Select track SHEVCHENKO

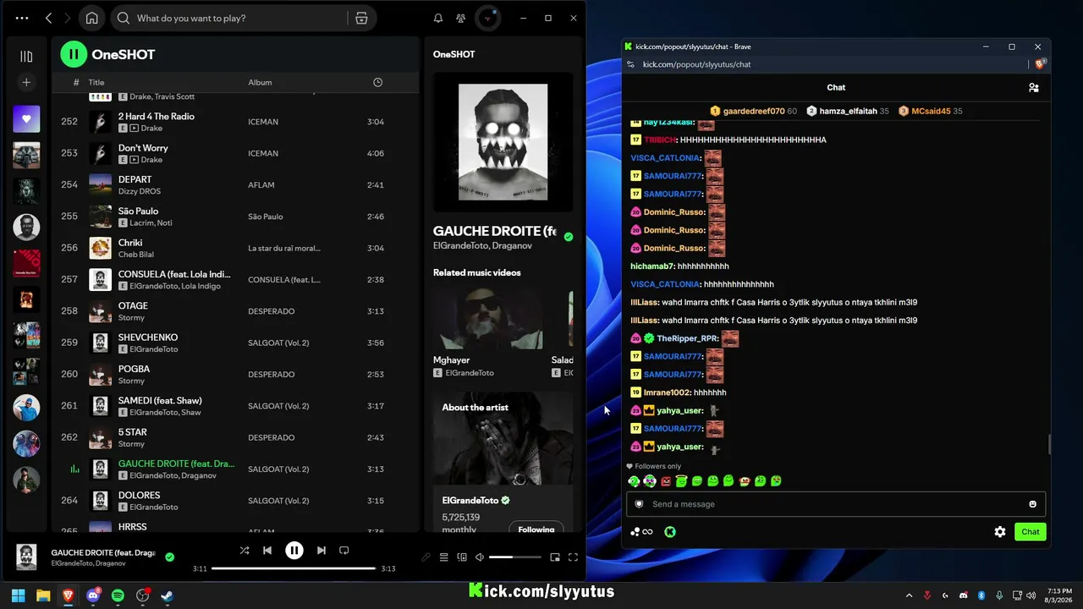pos(235,343)
